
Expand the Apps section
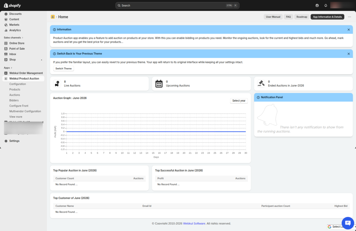8,67
